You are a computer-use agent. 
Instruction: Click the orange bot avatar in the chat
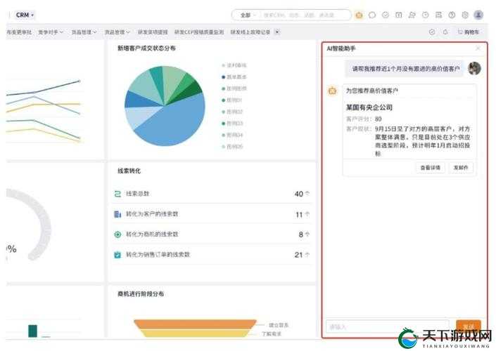(333, 91)
